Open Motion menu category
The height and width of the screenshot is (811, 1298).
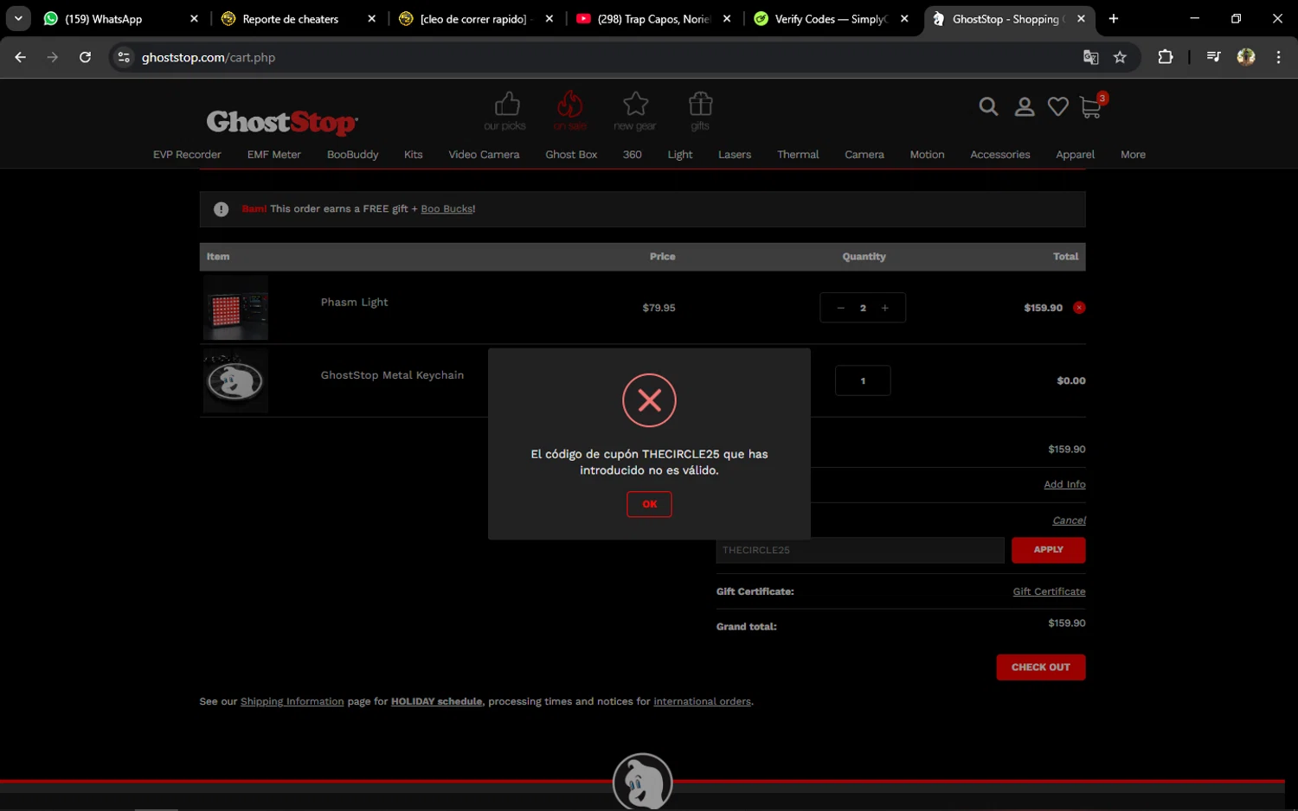pos(927,155)
